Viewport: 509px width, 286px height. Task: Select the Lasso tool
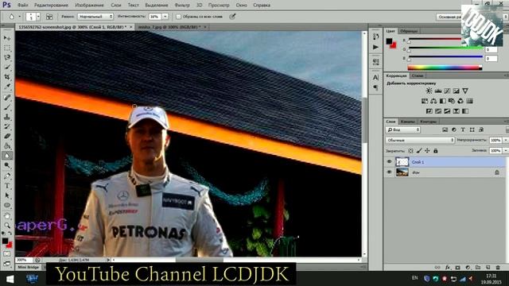point(7,58)
